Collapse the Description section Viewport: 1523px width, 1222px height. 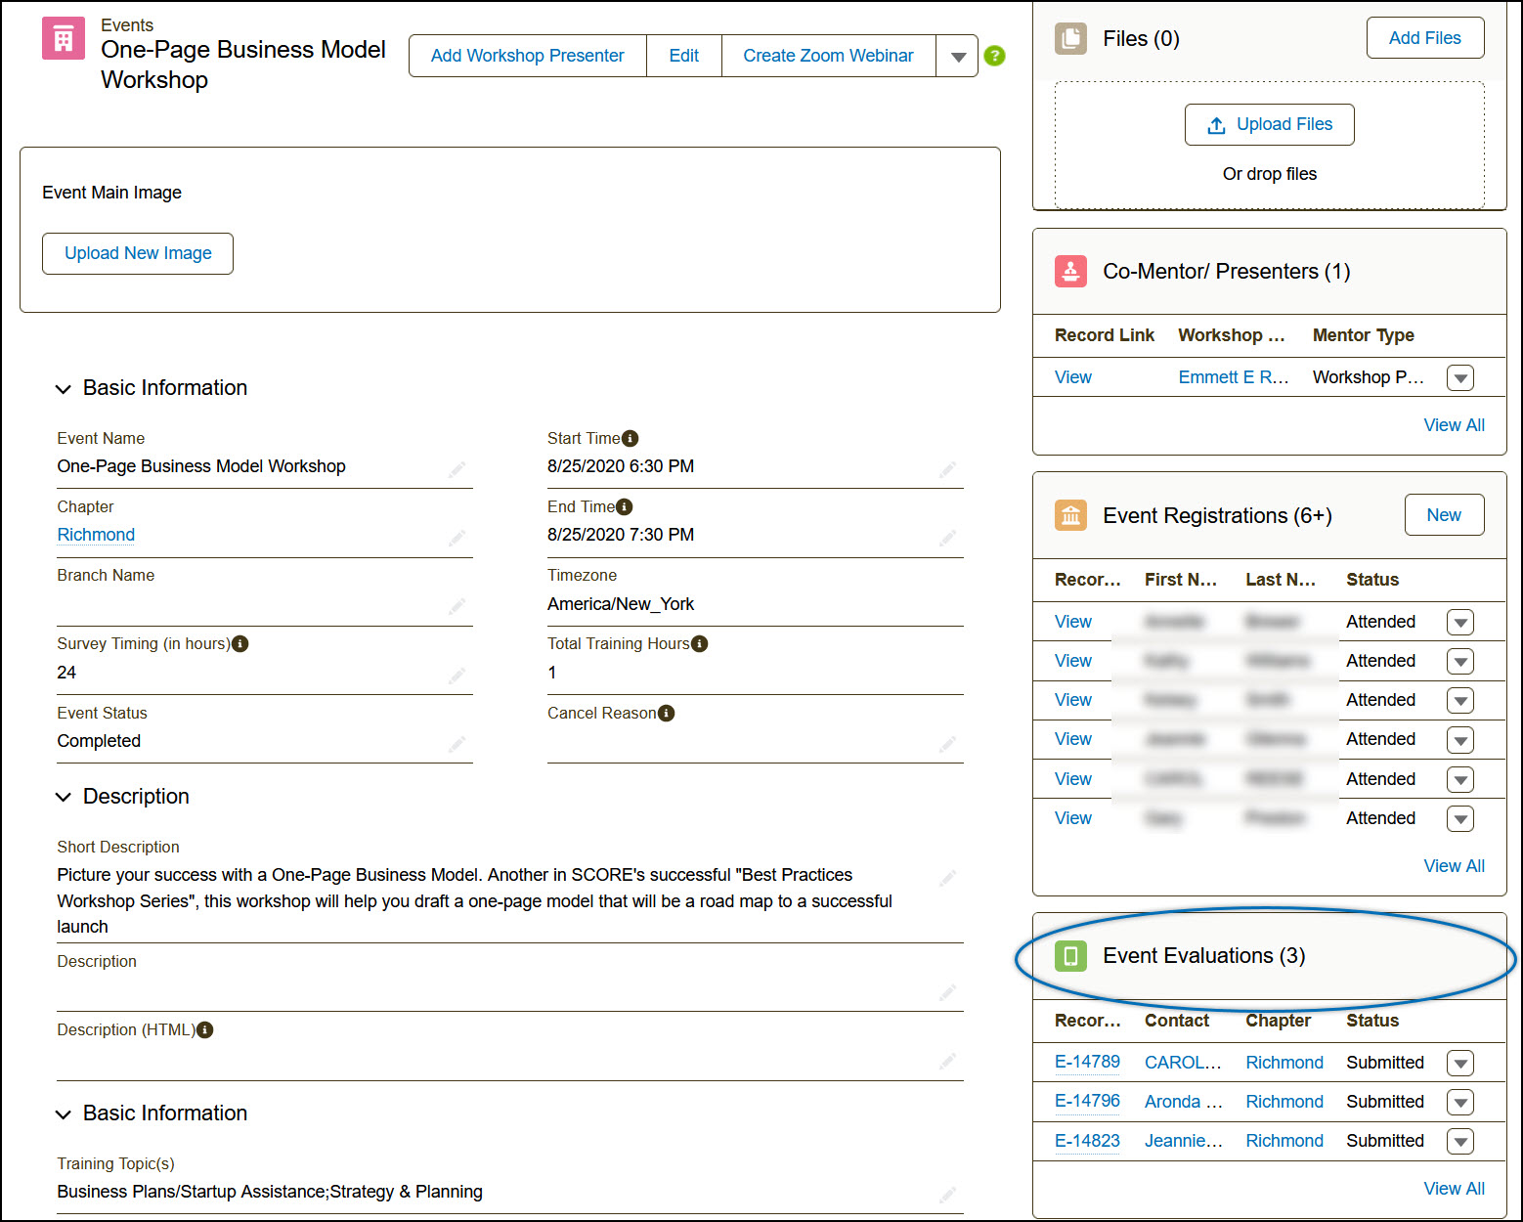click(64, 797)
